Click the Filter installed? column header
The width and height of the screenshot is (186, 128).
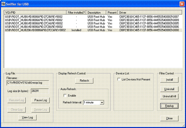click(76, 12)
